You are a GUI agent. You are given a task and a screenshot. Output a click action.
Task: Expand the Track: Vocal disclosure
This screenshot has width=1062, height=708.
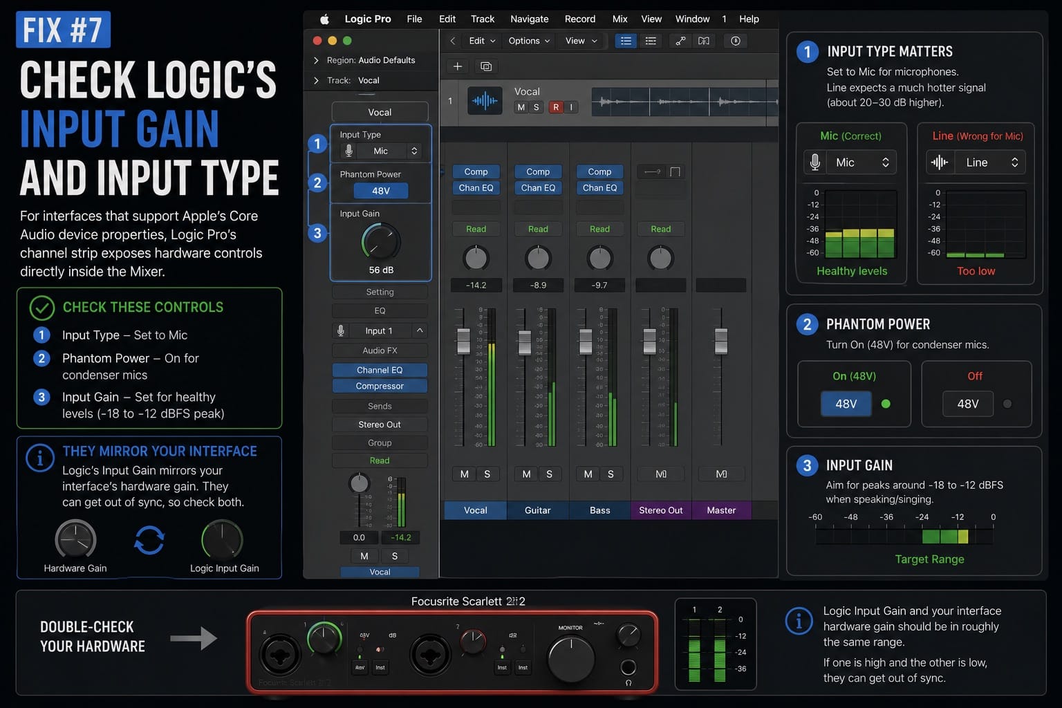[317, 80]
